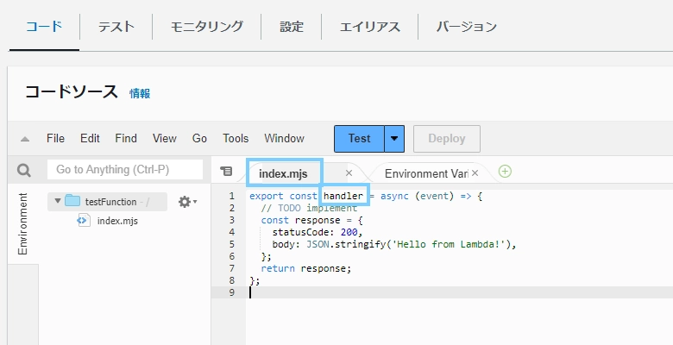Viewport: 673px width, 345px height.
Task: Open the tab list icon left of index.mjs
Action: (x=226, y=172)
